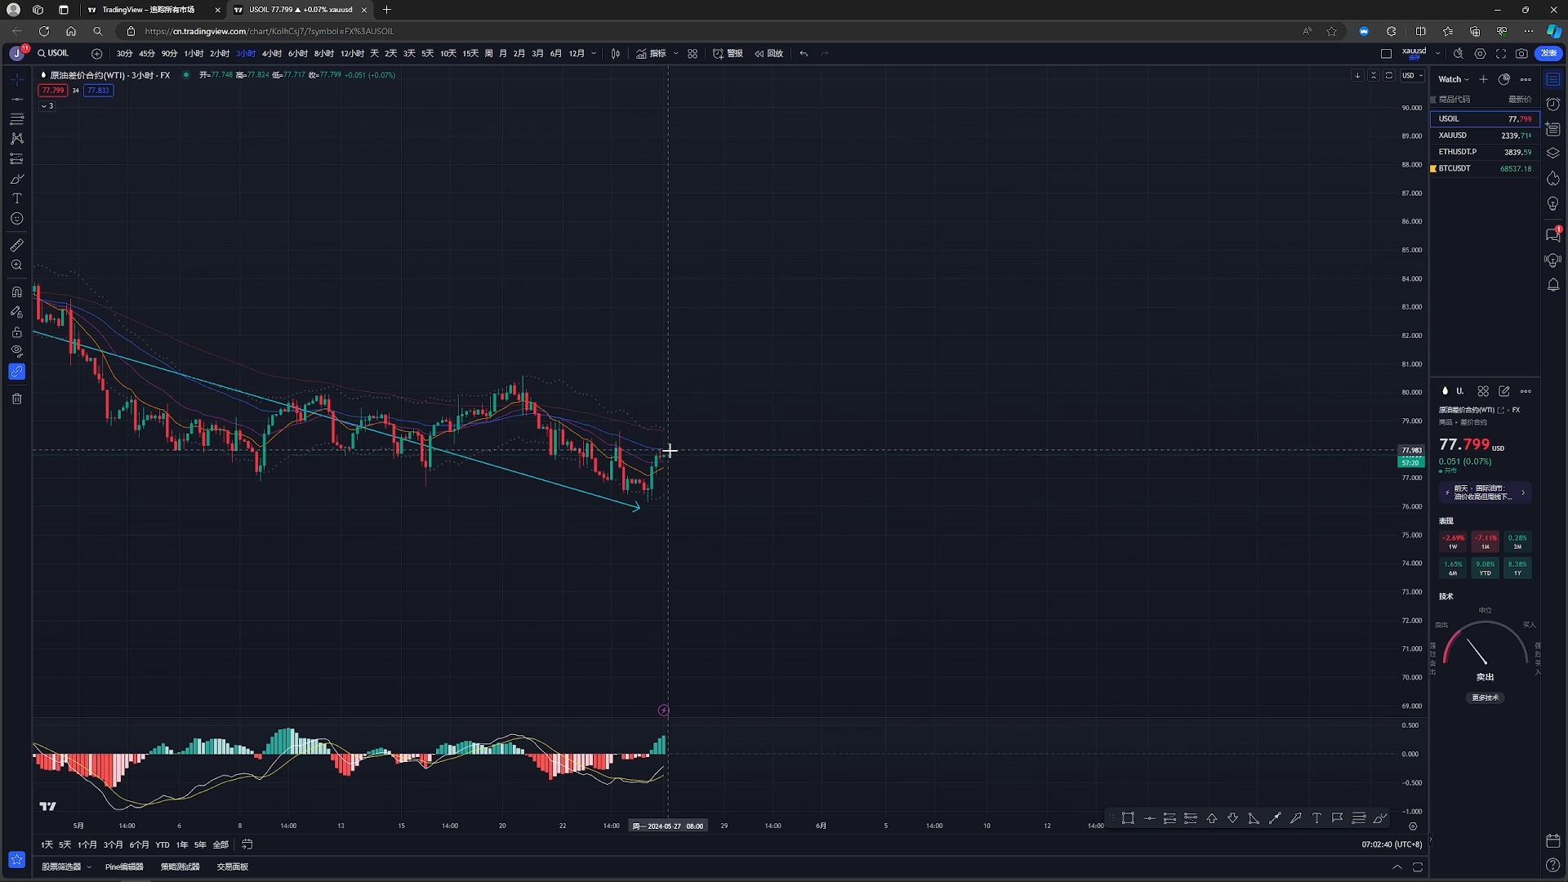Viewport: 1568px width, 882px height.
Task: Open the 策略测试器 tab
Action: click(180, 867)
